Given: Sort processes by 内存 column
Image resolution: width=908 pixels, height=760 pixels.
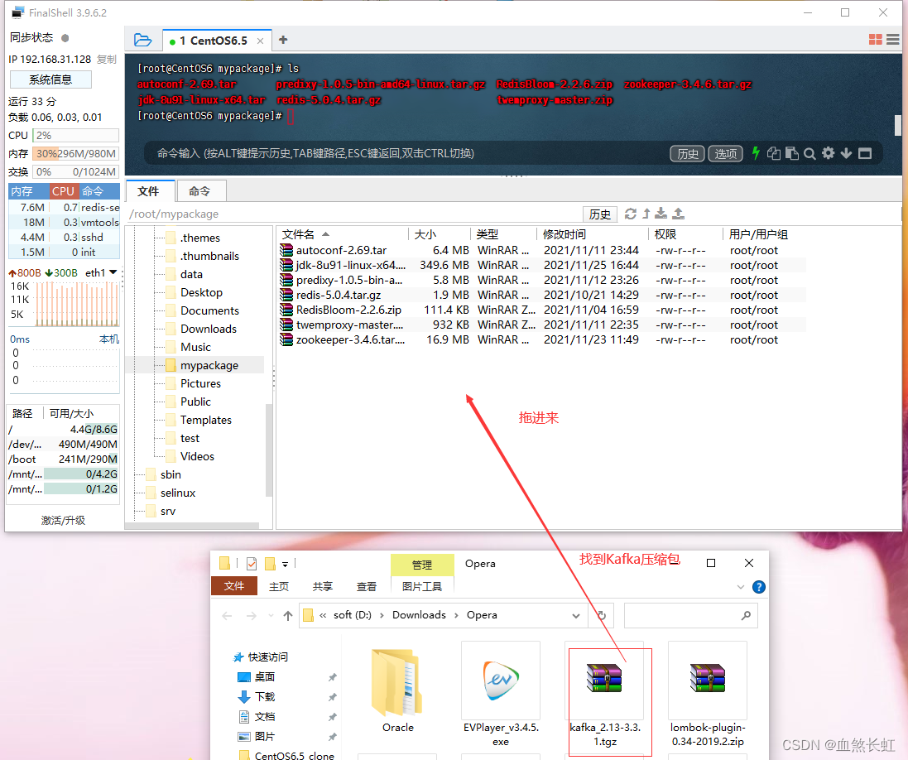Looking at the screenshot, I should 28,191.
